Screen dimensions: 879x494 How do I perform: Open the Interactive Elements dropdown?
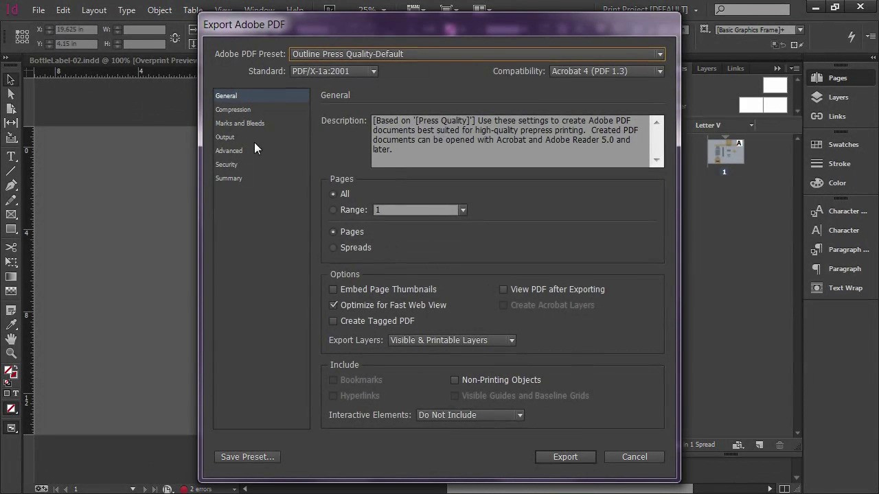470,415
